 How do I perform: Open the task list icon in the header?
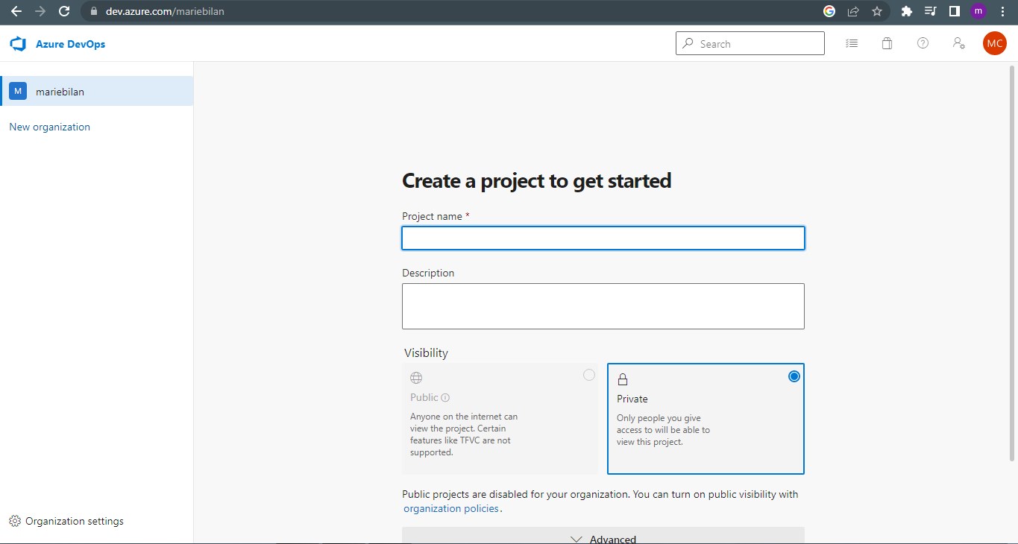(851, 43)
